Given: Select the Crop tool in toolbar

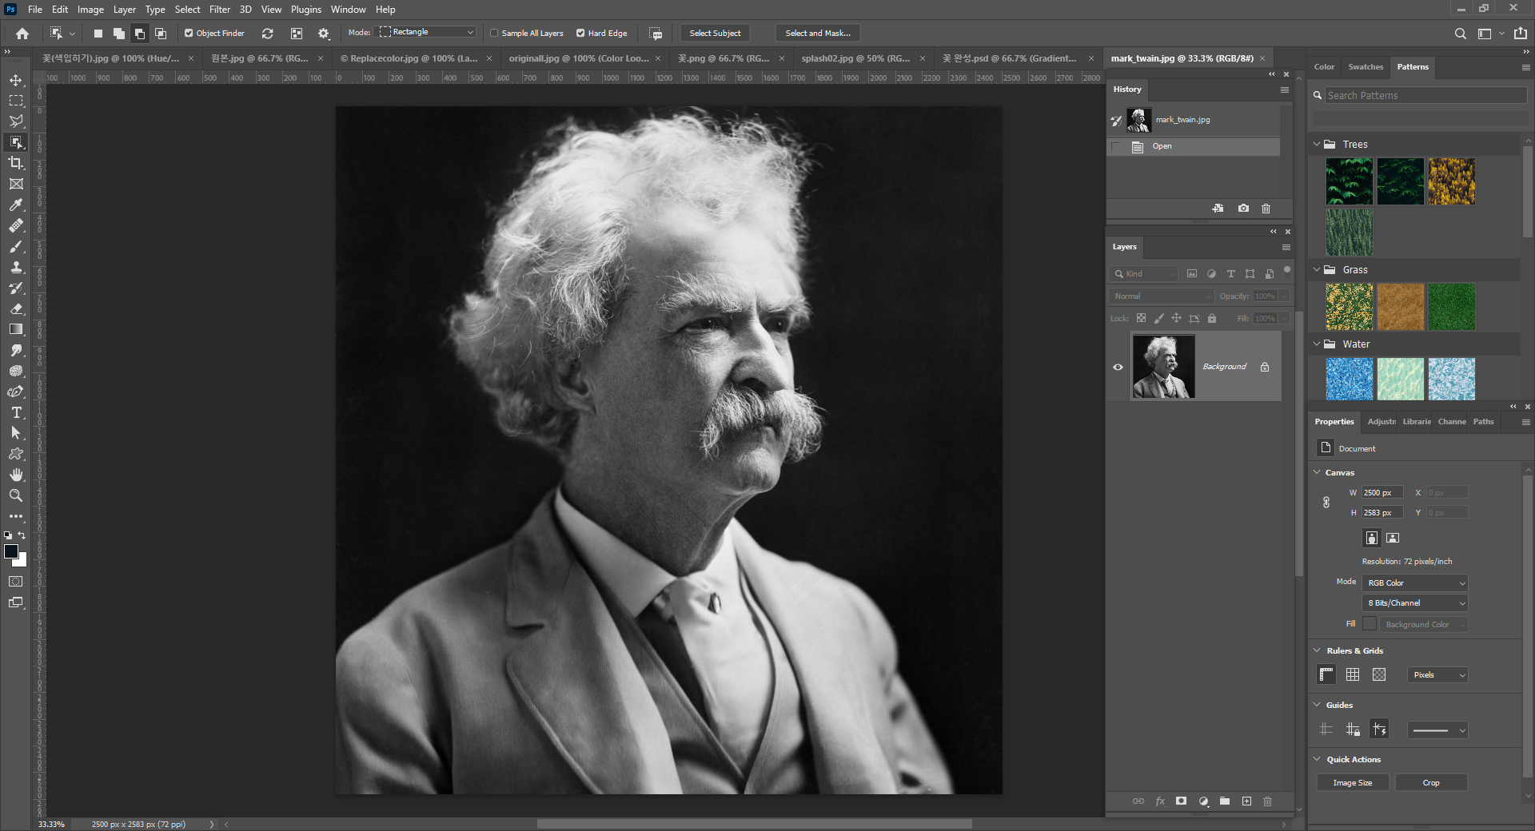Looking at the screenshot, I should (16, 163).
